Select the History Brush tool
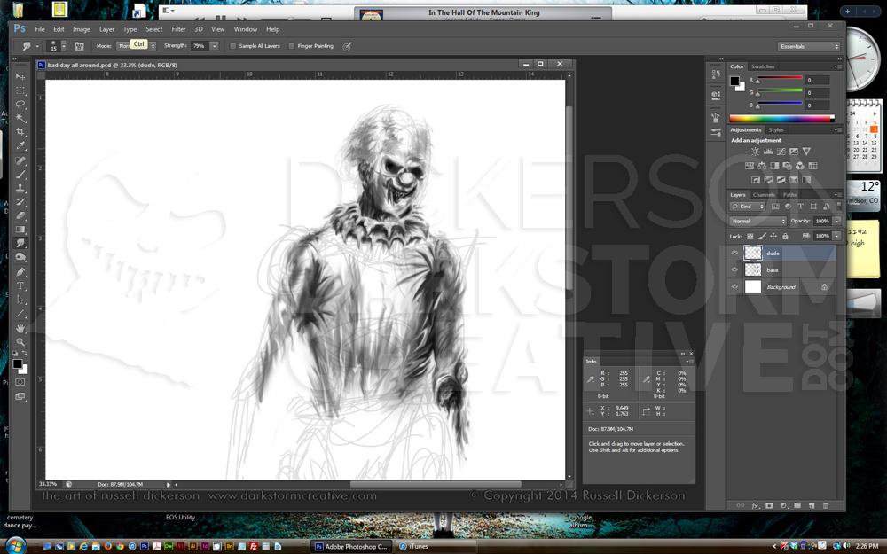Image resolution: width=887 pixels, height=554 pixels. (x=20, y=202)
